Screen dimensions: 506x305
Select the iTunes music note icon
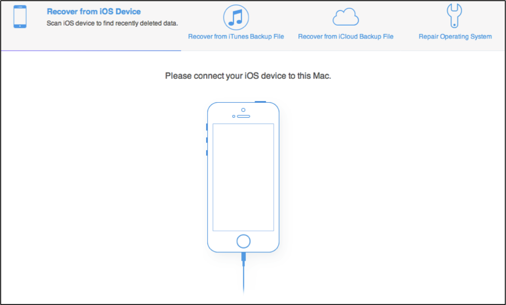pos(236,17)
